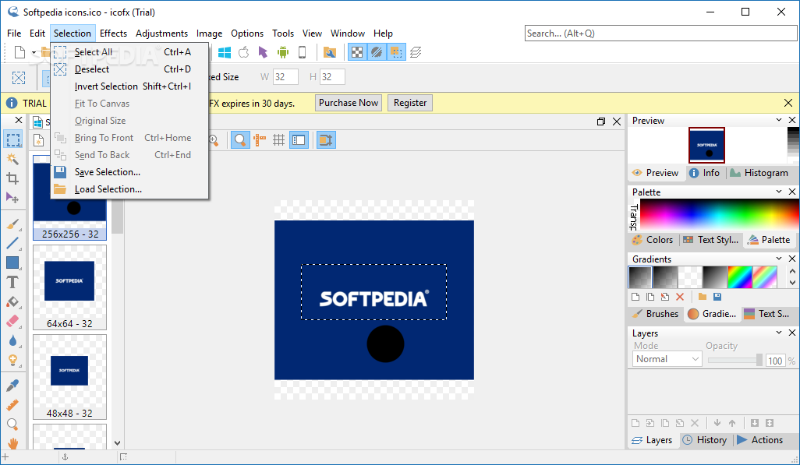Click the Android icon toolbar button
The height and width of the screenshot is (465, 800).
283,52
